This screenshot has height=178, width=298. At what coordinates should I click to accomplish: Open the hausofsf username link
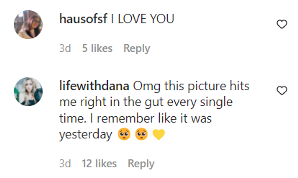click(x=83, y=19)
